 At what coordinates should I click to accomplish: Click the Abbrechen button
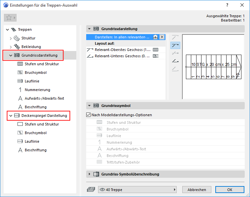(197, 190)
